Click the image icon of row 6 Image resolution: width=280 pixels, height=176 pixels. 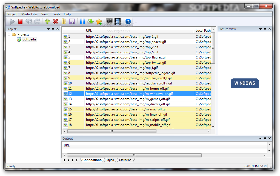point(66,63)
